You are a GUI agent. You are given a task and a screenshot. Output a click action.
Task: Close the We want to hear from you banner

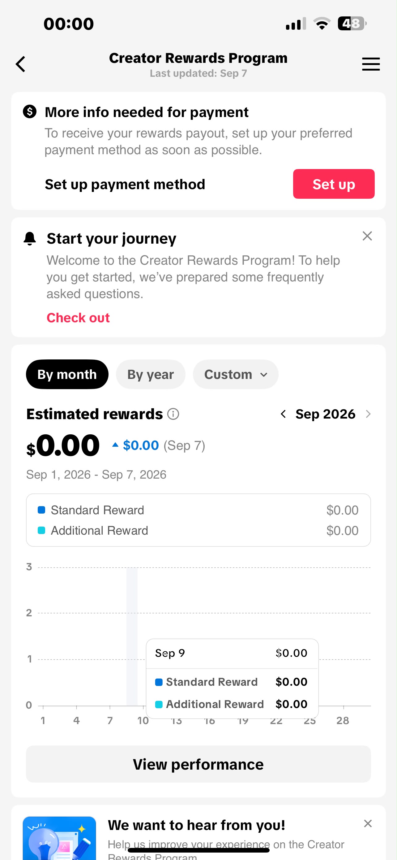coord(368,823)
